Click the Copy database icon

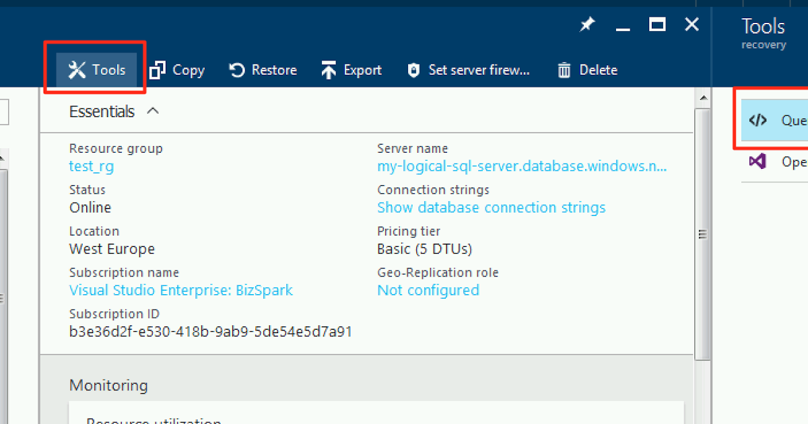[176, 69]
